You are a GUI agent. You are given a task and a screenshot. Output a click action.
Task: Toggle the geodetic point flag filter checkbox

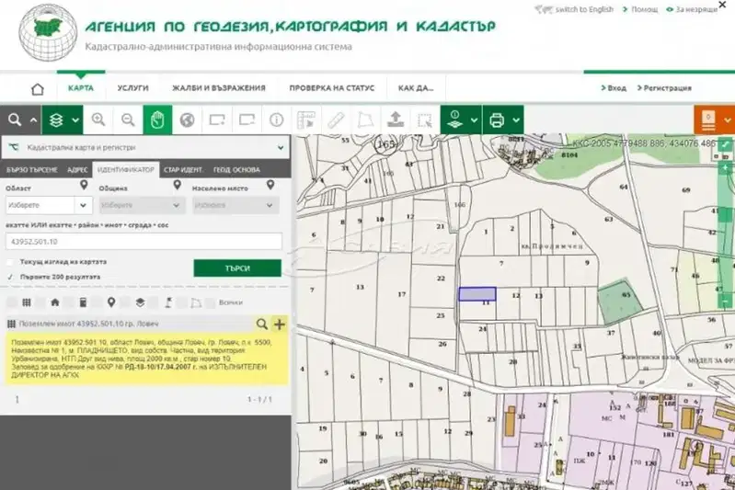point(154,302)
